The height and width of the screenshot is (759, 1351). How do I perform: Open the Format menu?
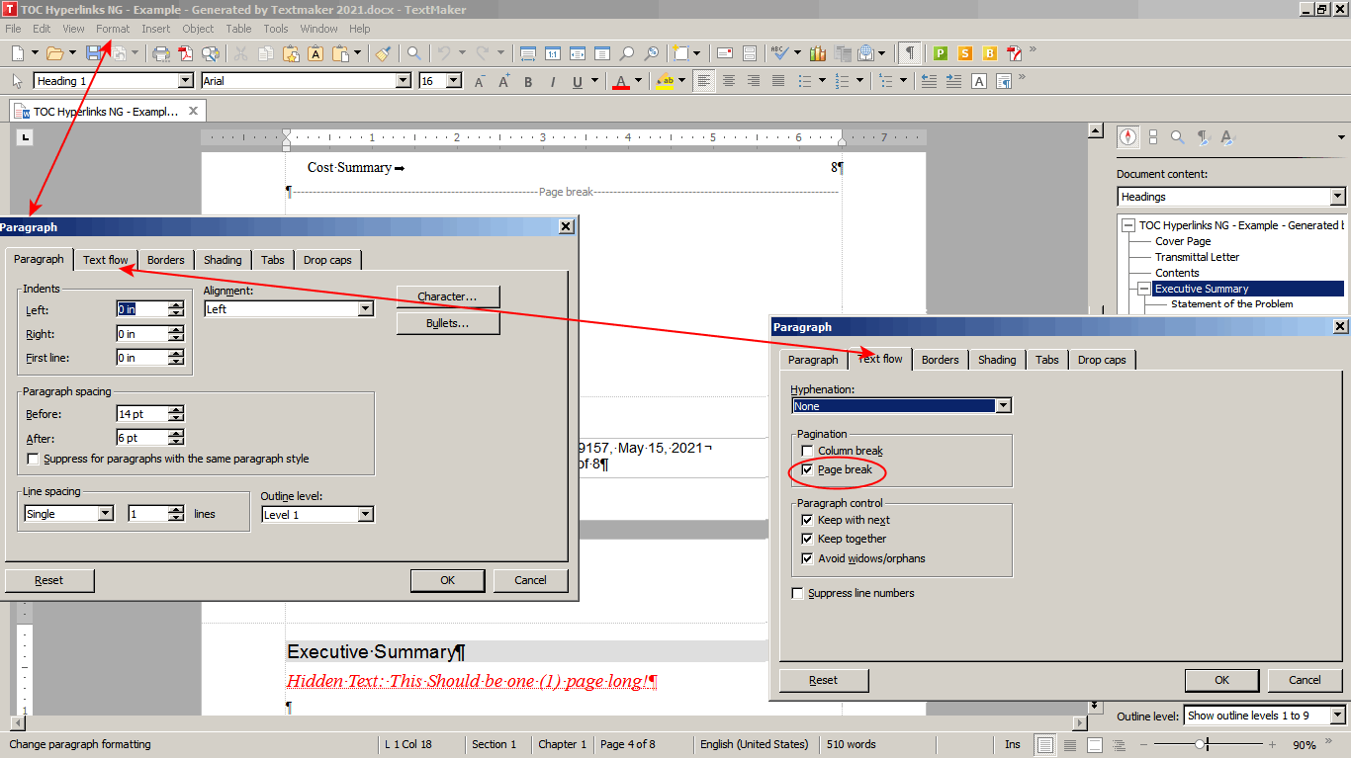coord(113,29)
